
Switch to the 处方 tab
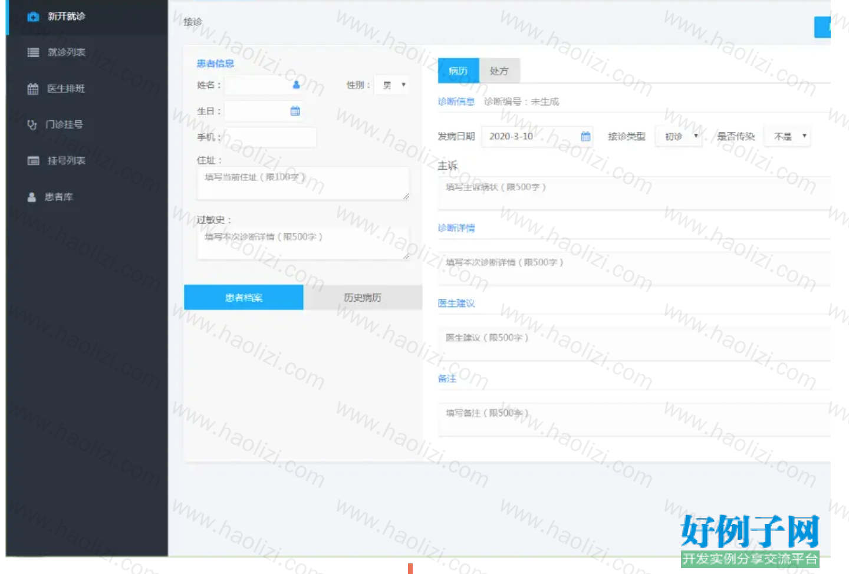pyautogui.click(x=499, y=71)
